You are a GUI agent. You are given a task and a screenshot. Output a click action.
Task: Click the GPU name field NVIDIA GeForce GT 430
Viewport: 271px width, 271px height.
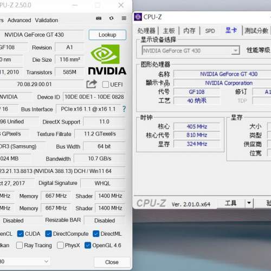pos(42,35)
